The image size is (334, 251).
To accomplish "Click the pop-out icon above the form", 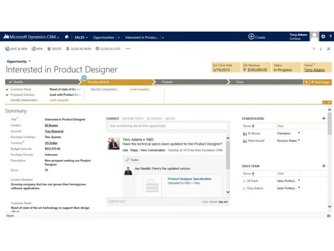I will click(328, 49).
